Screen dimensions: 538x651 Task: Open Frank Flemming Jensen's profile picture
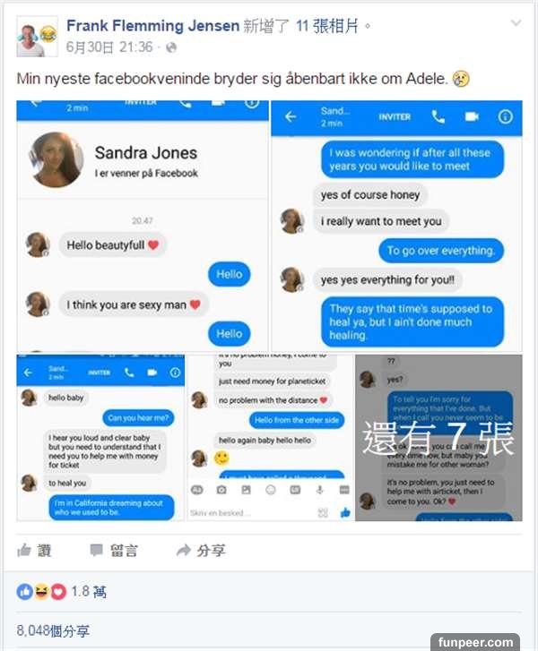pos(37,37)
